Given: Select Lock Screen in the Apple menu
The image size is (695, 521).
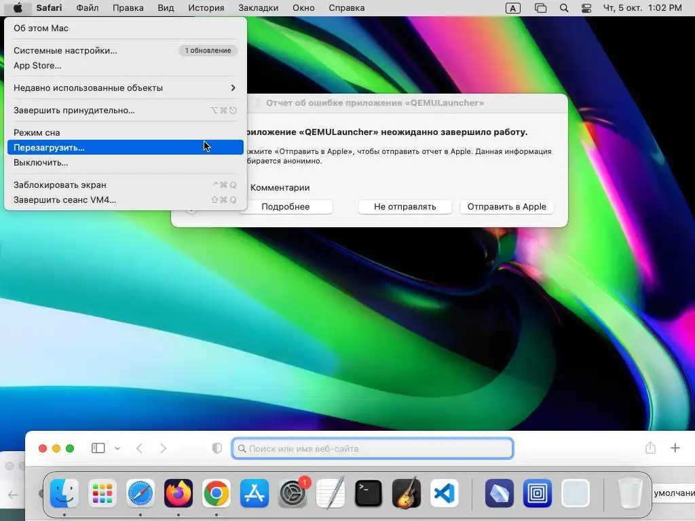Looking at the screenshot, I should (x=126, y=185).
